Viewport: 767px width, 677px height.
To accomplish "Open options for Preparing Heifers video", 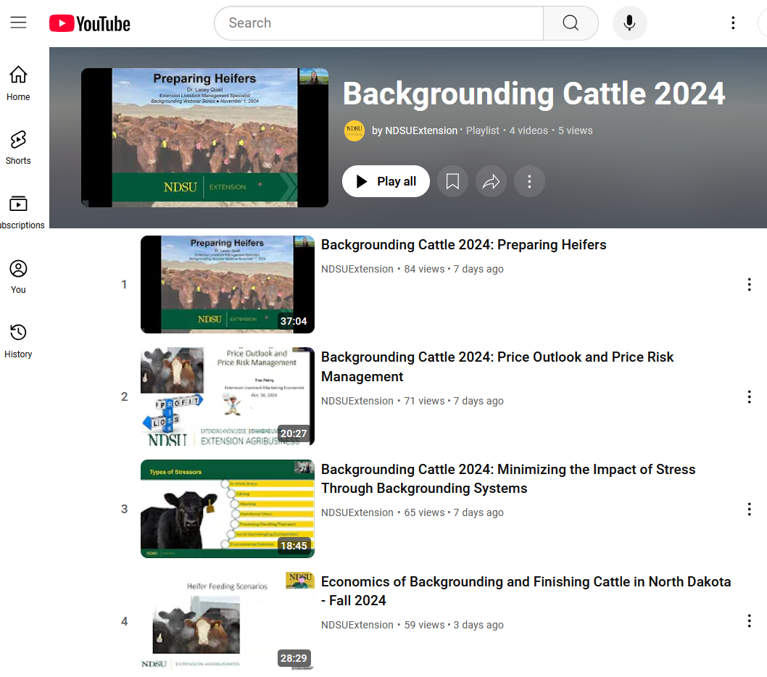I will [749, 284].
